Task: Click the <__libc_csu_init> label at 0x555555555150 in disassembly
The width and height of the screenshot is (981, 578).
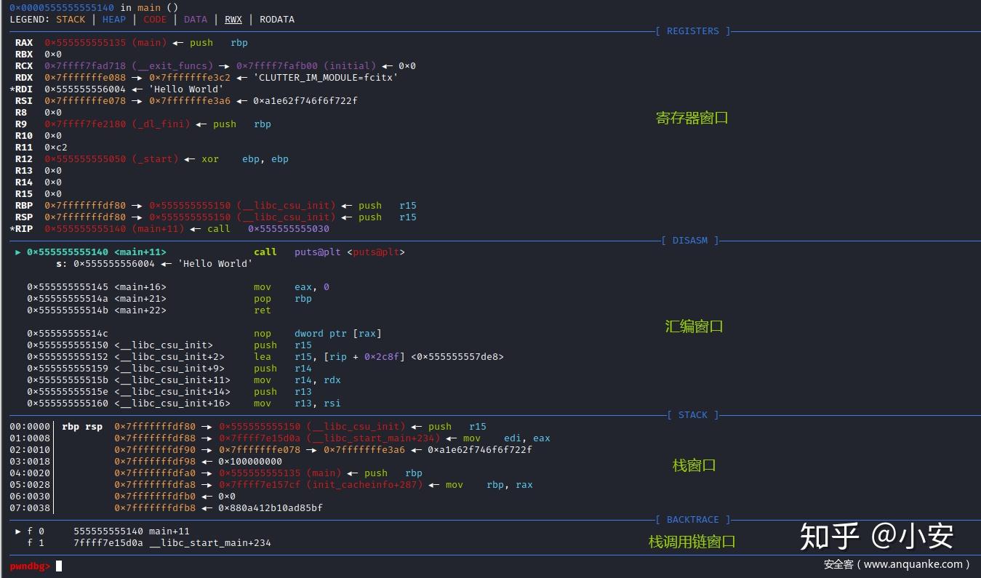Action: [164, 345]
